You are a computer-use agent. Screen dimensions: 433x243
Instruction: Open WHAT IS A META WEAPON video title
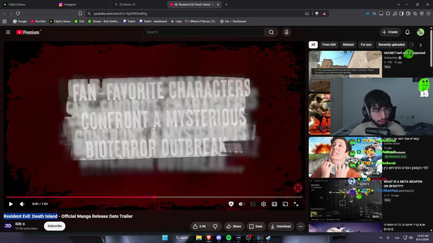coord(403,184)
